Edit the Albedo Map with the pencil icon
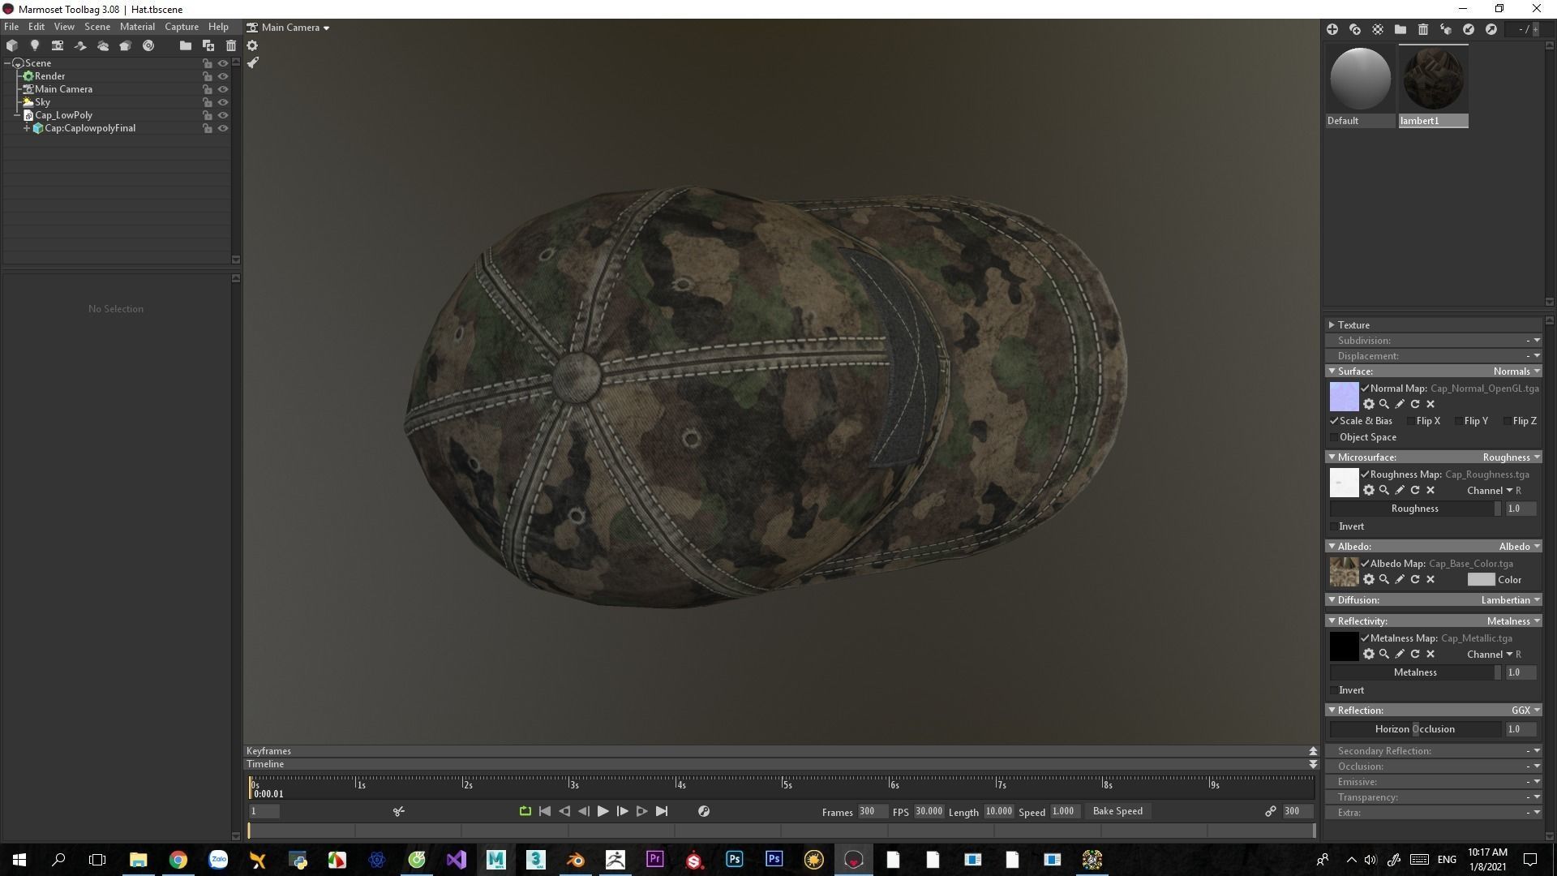 [x=1399, y=580]
